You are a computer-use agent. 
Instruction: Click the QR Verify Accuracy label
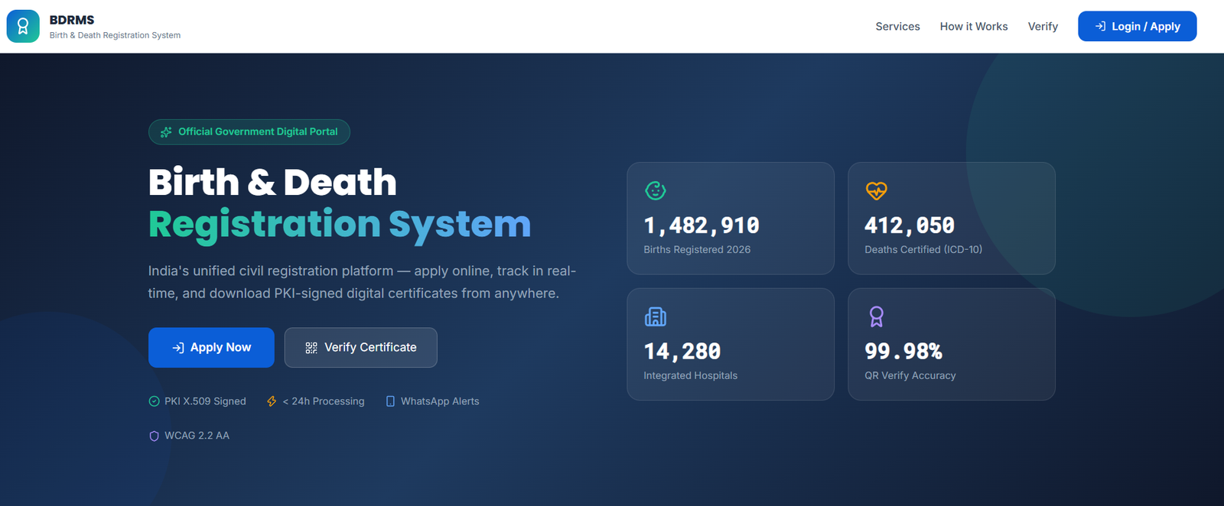click(910, 375)
